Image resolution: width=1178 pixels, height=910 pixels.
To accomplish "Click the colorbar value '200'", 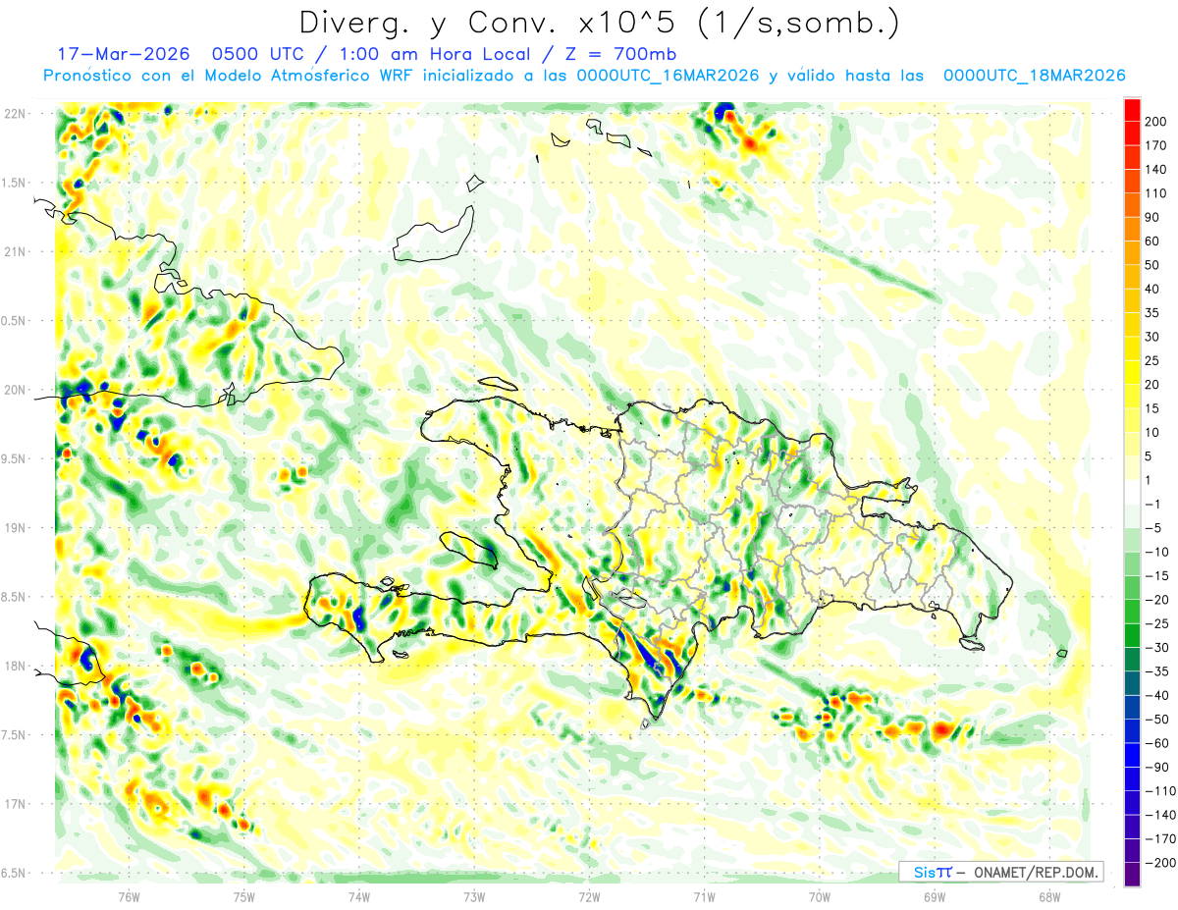I will tap(1156, 122).
